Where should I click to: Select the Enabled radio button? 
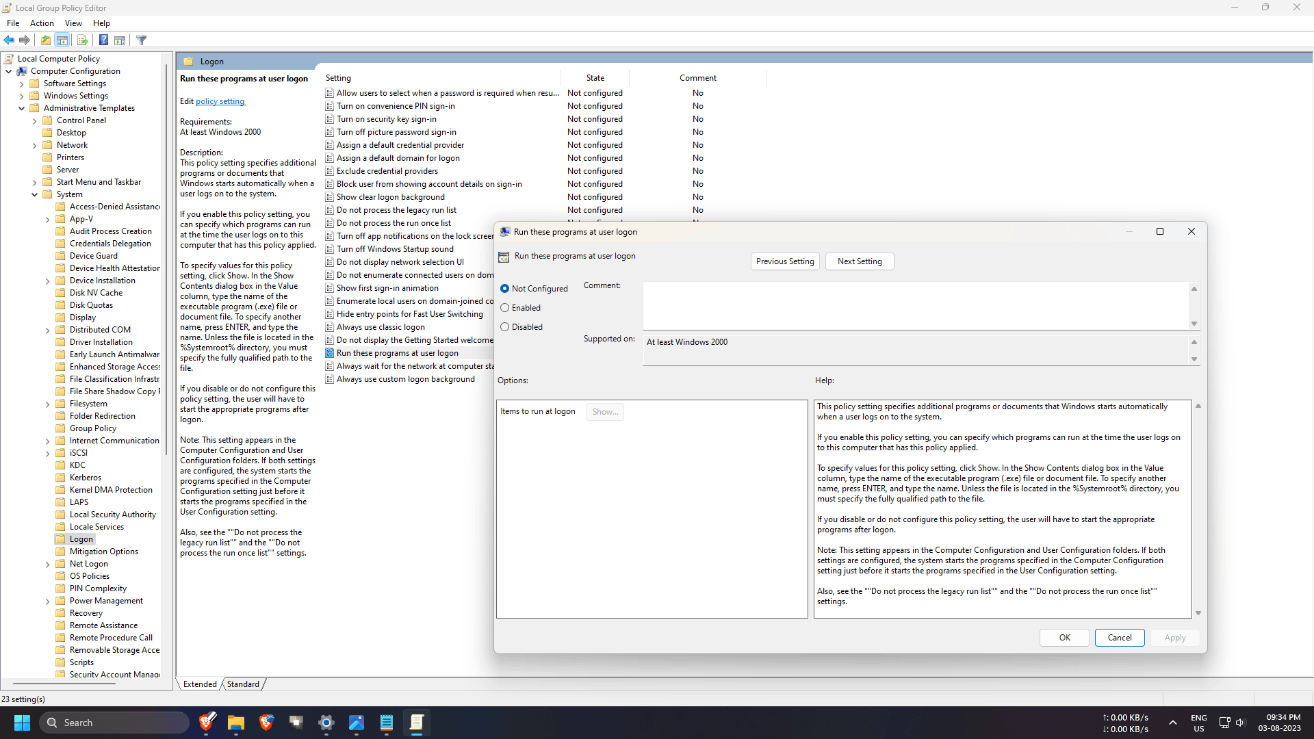tap(505, 308)
